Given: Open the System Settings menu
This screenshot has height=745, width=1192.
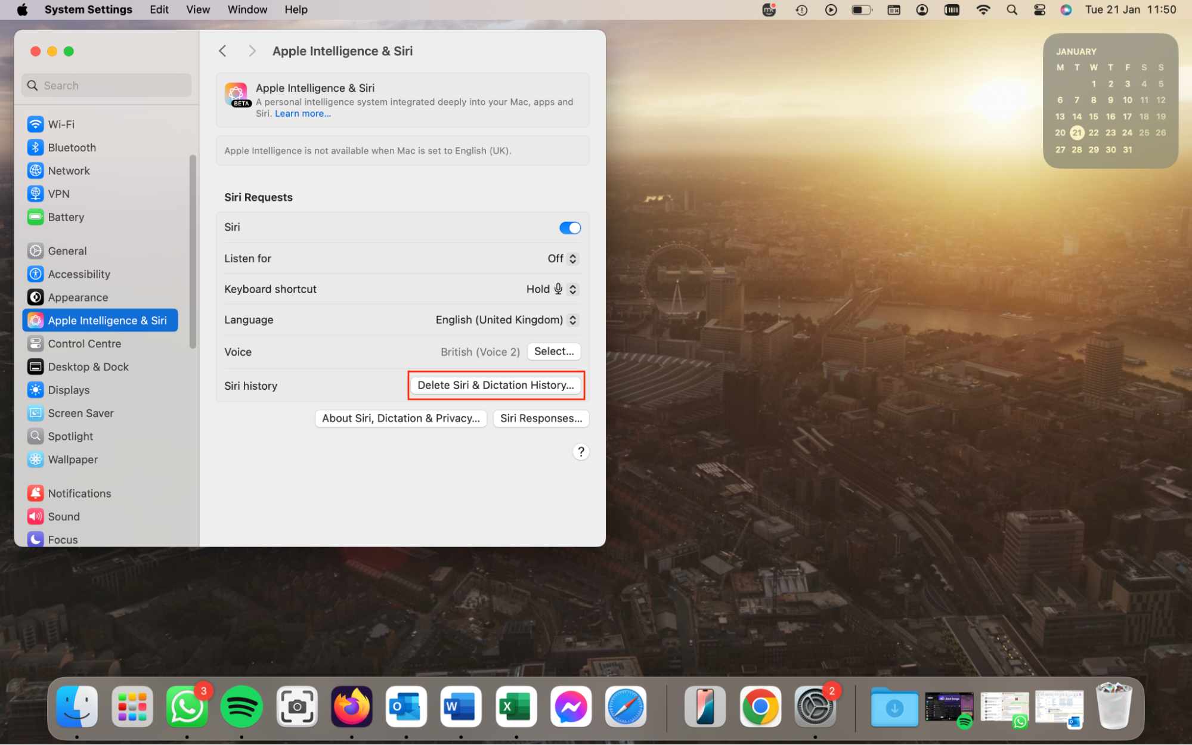Looking at the screenshot, I should tap(88, 10).
